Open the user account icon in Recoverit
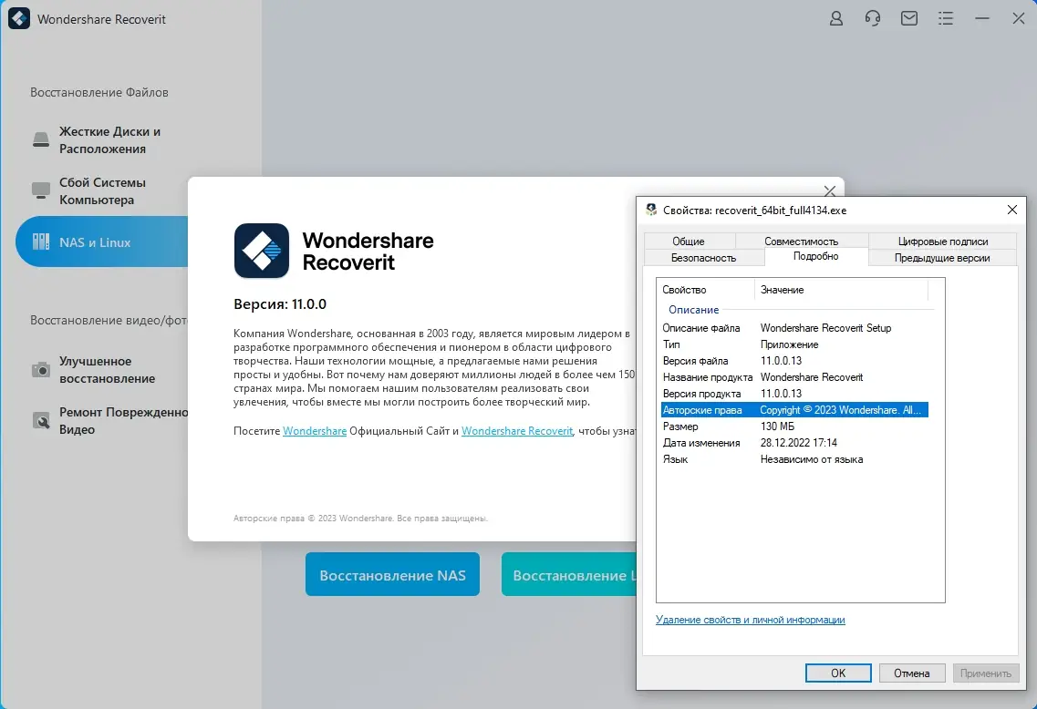 coord(836,18)
